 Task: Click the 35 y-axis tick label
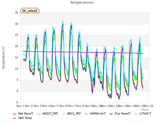pyautogui.click(x=16, y=13)
